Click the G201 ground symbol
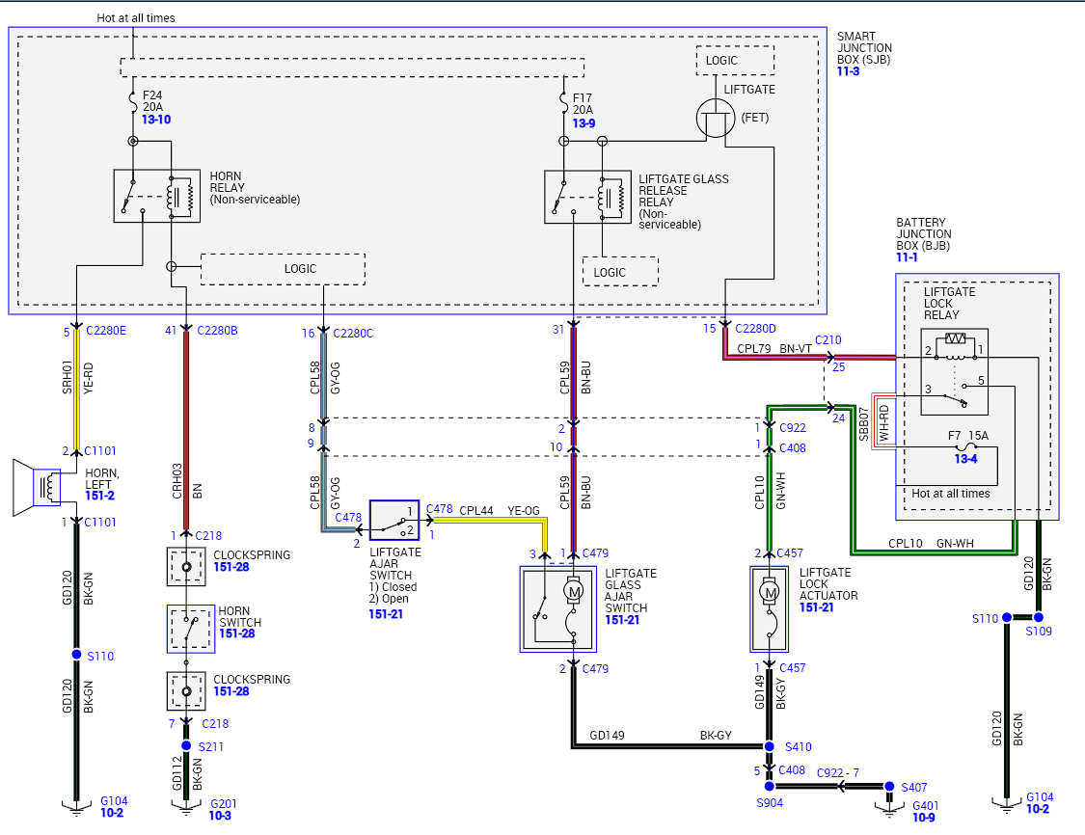 coord(186,807)
